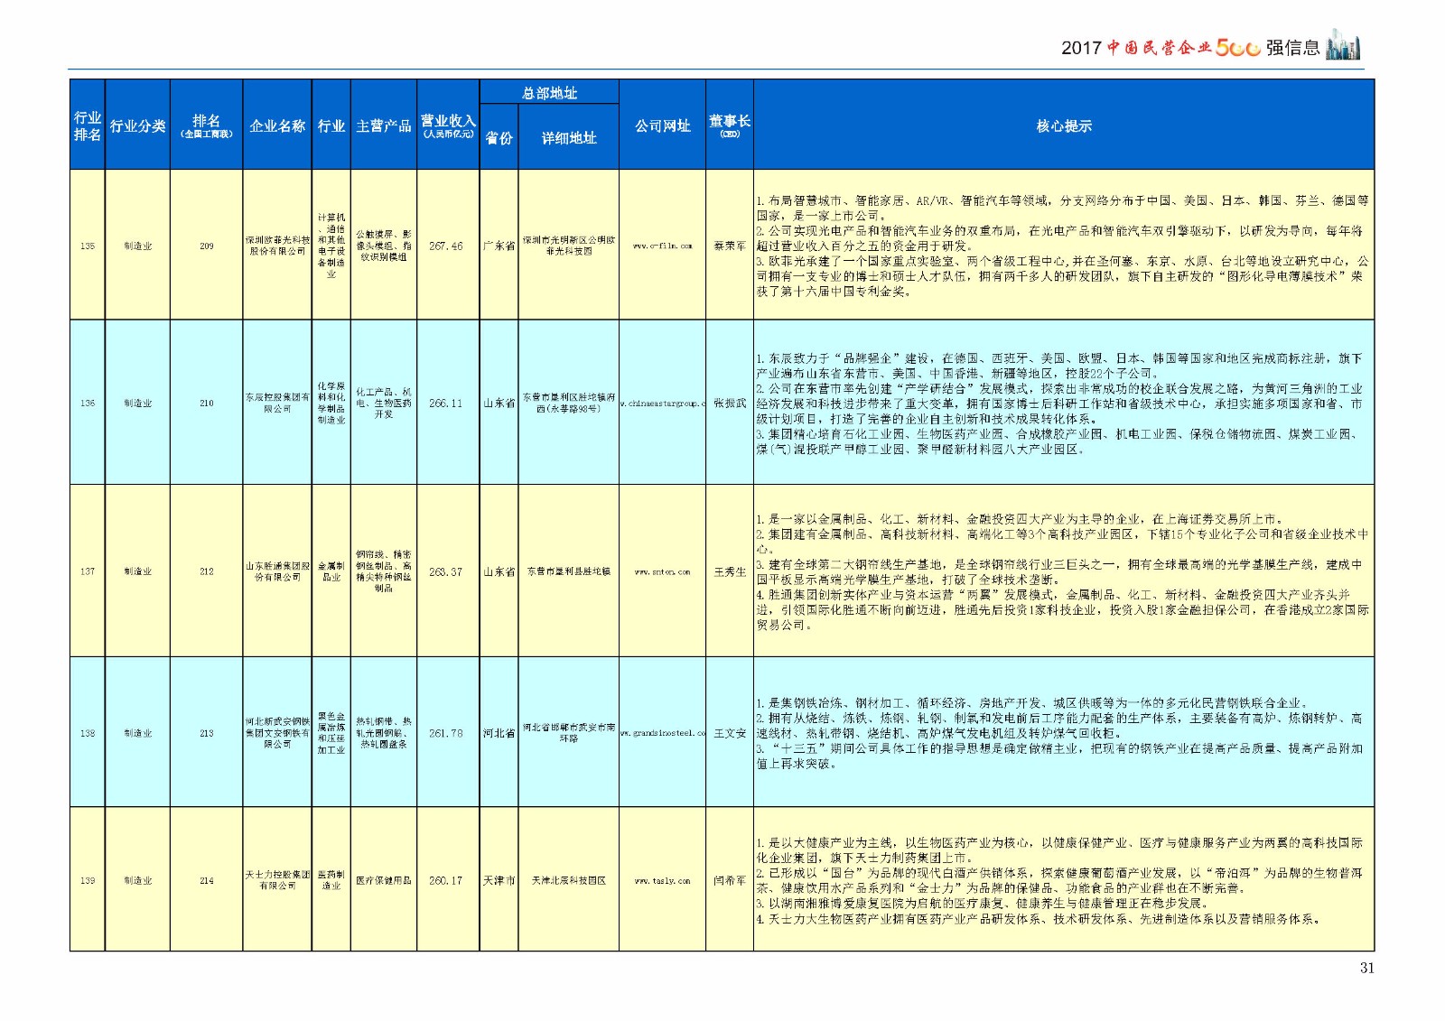The width and height of the screenshot is (1445, 1021).
Task: Click industry rank cell '135'
Action: tap(88, 246)
